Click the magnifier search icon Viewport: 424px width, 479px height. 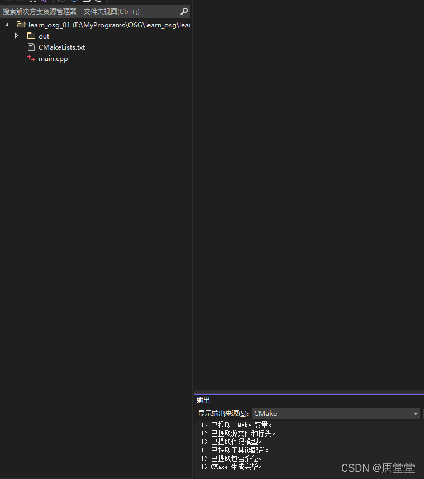[184, 12]
